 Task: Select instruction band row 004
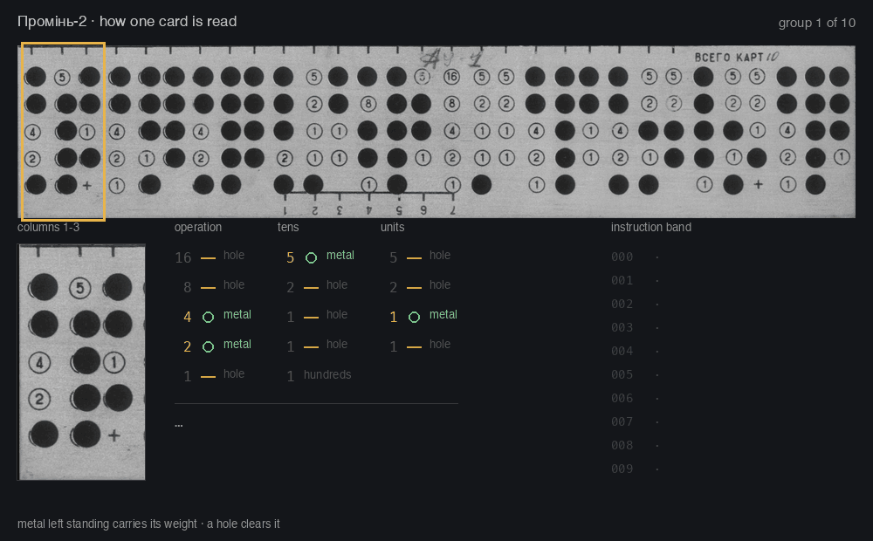(x=636, y=351)
